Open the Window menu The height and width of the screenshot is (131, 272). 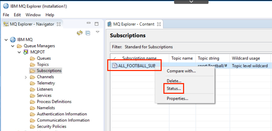[x=33, y=15]
